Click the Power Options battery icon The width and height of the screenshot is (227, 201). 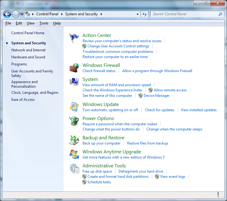click(x=74, y=121)
